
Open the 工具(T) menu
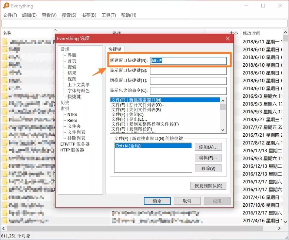tap(109, 15)
